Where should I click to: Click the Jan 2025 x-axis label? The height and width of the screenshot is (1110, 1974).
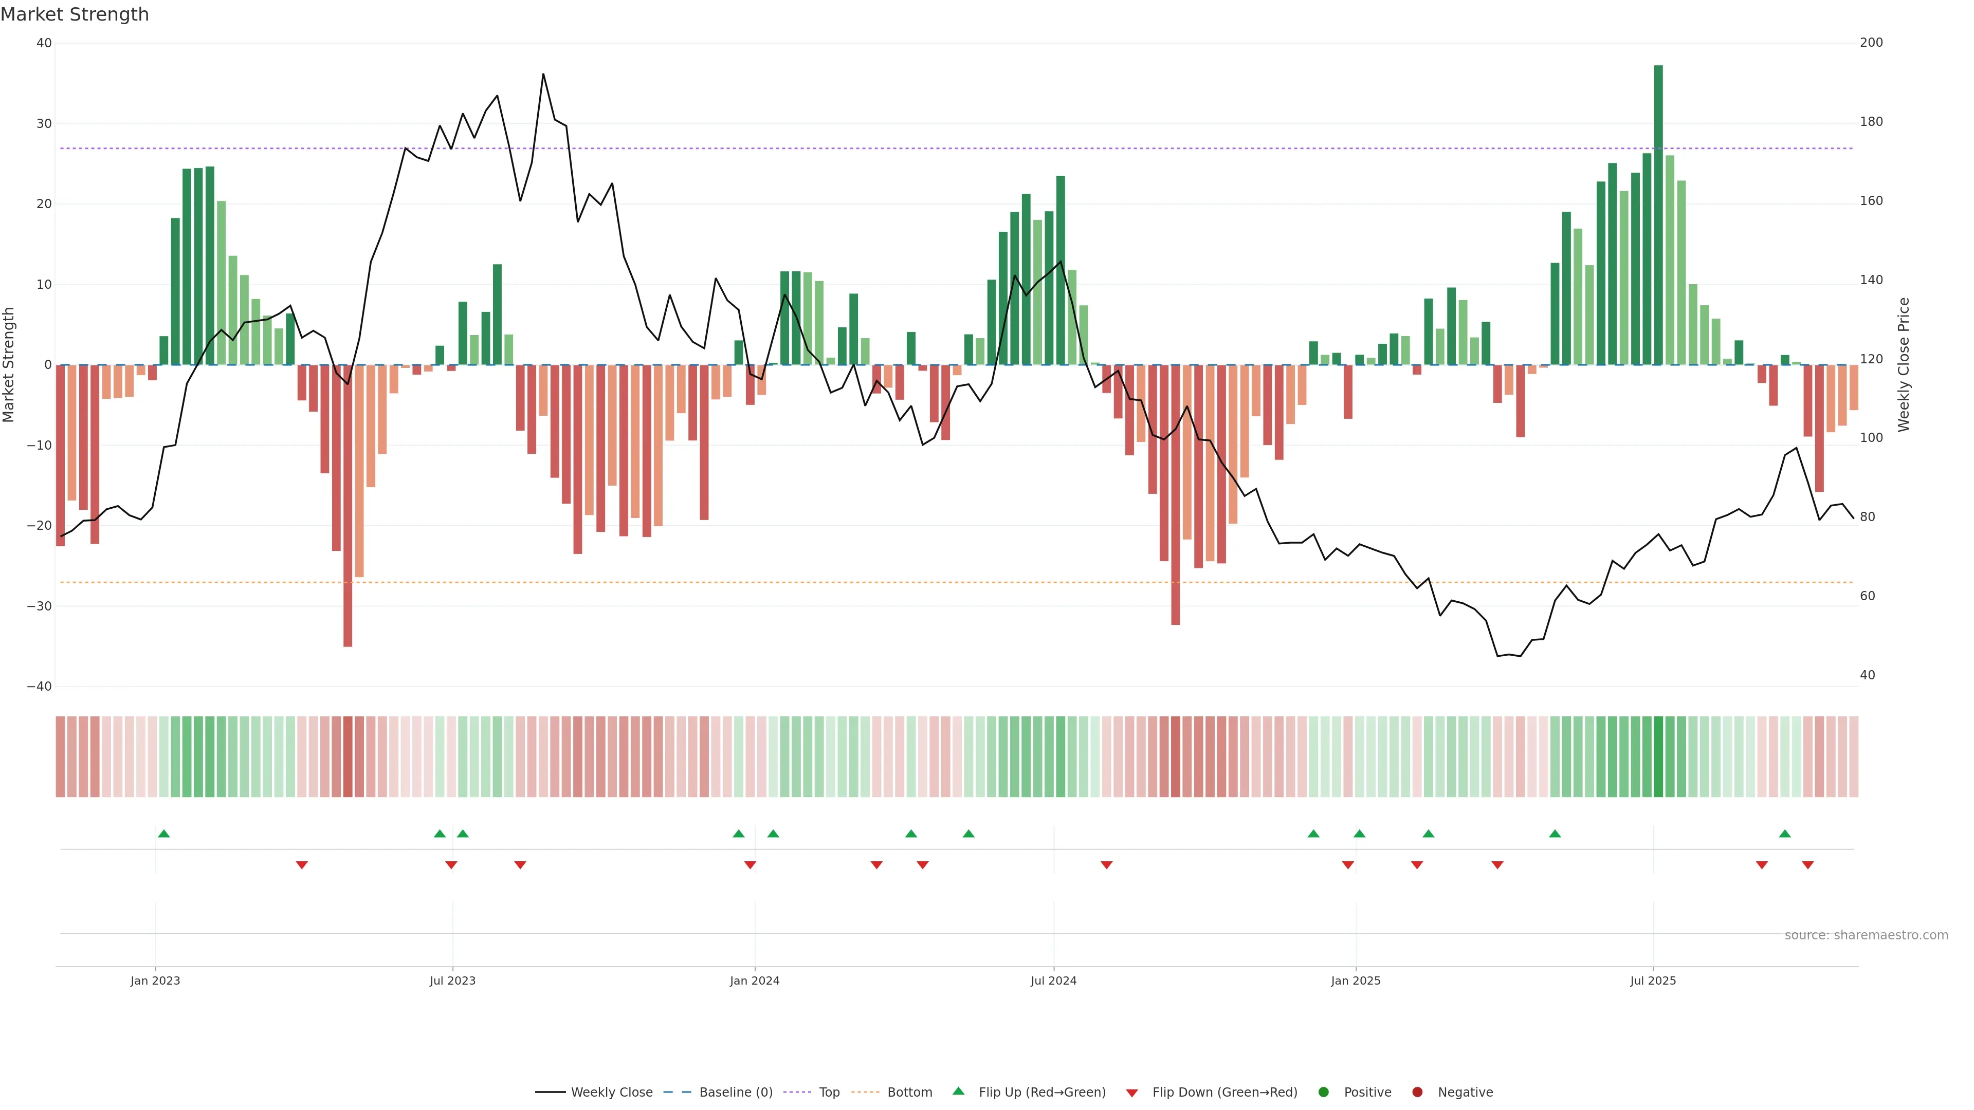pos(1356,980)
